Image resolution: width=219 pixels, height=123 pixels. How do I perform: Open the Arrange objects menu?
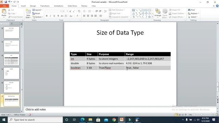pyautogui.click(x=158, y=13)
